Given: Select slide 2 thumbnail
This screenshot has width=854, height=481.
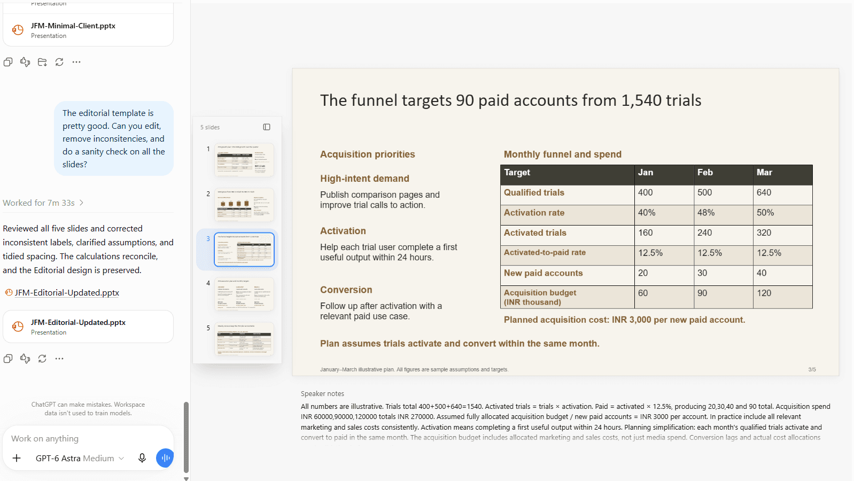Looking at the screenshot, I should pyautogui.click(x=244, y=205).
